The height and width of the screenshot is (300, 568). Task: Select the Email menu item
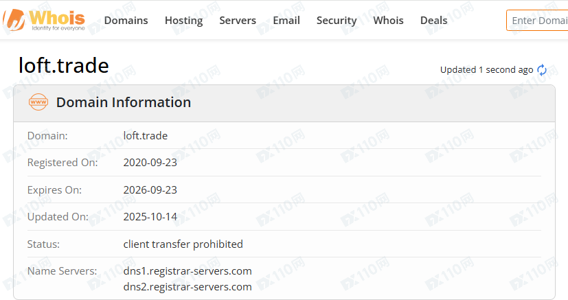(x=286, y=21)
